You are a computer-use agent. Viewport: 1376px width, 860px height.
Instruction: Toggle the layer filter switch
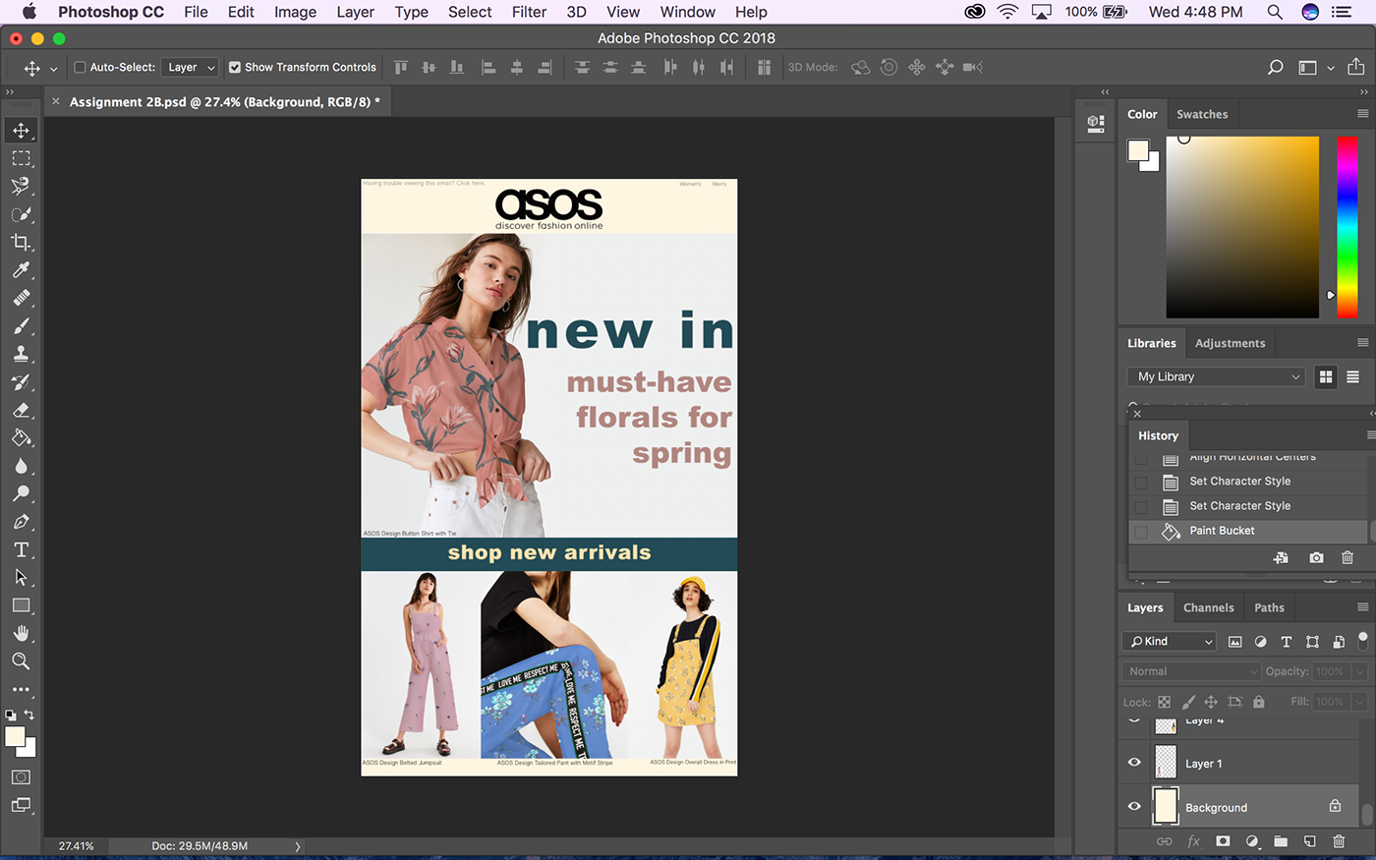(1362, 640)
